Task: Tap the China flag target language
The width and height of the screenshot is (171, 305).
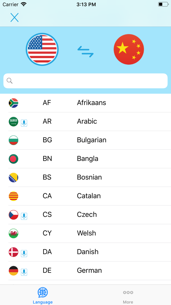Action: click(x=129, y=49)
